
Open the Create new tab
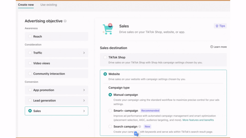[x=26, y=5]
